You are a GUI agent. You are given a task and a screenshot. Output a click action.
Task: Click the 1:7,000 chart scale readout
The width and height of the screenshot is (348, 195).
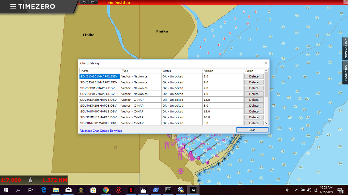click(x=11, y=180)
